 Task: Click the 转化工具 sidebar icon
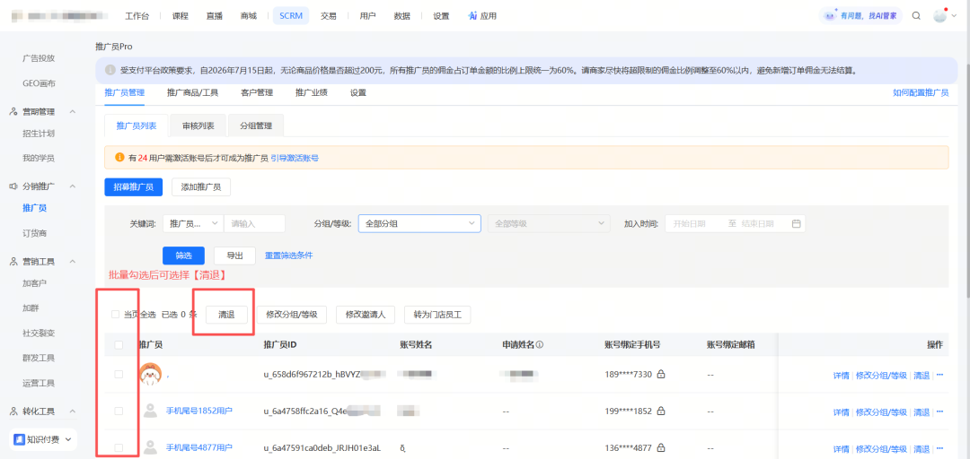coord(13,411)
